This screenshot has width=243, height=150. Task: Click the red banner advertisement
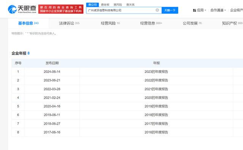[x=61, y=9]
